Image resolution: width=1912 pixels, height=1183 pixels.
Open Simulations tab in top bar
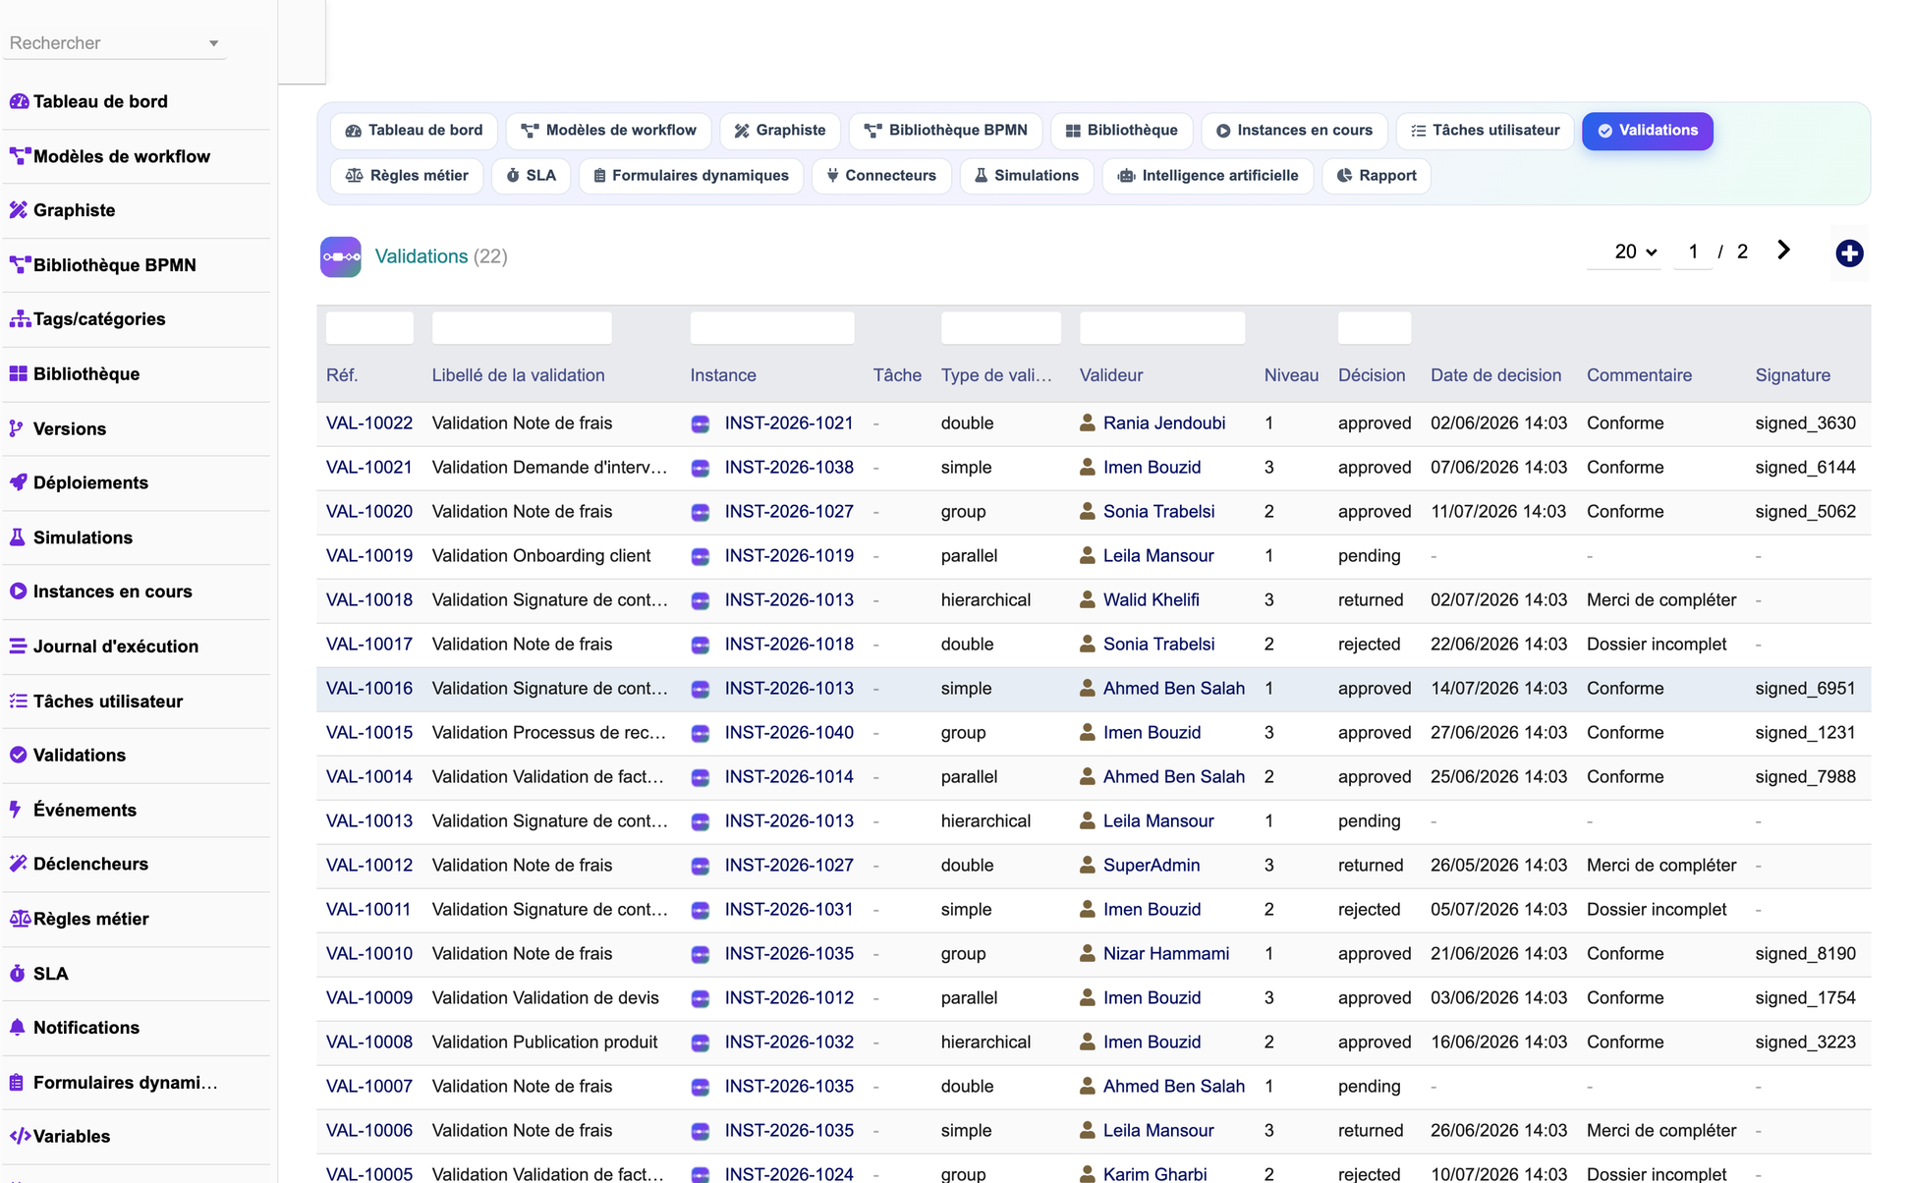coord(1027,176)
